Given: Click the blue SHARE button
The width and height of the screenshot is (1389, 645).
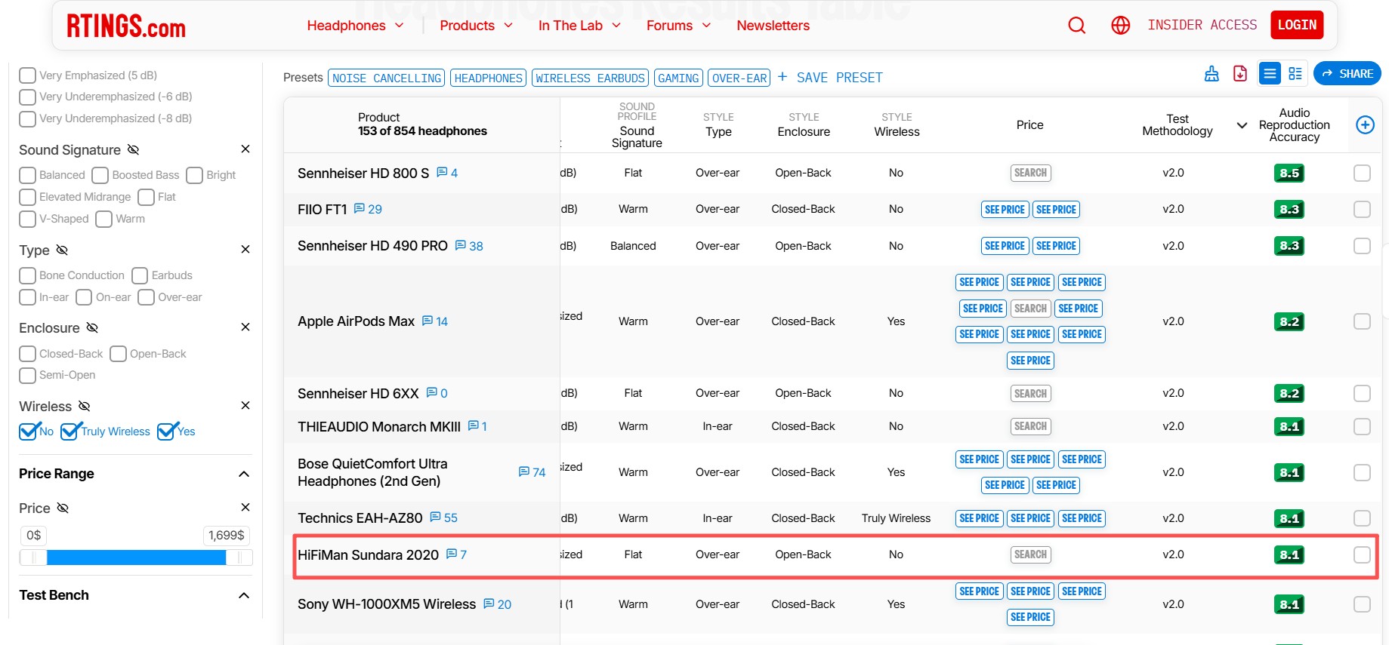Looking at the screenshot, I should 1347,74.
